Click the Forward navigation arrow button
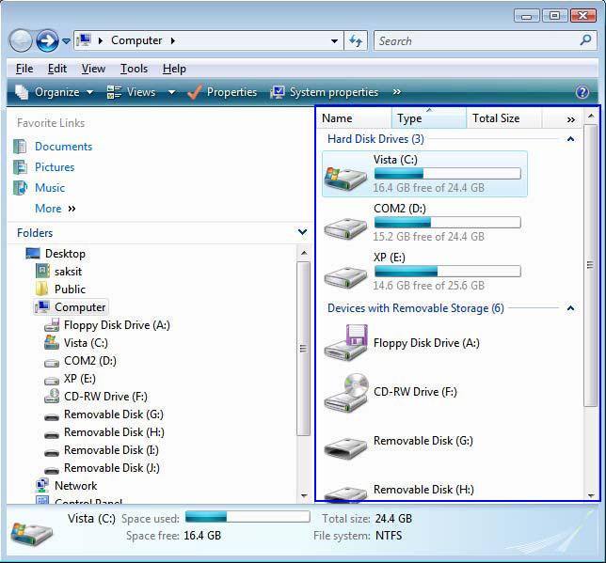The height and width of the screenshot is (563, 606). (47, 40)
